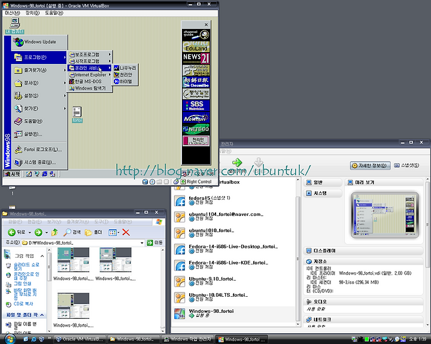
Task: Click 시스템 종료(U) in Start menu
Action: click(40, 162)
